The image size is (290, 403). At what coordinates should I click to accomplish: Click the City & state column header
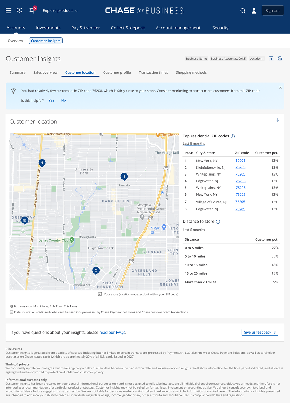click(x=205, y=153)
